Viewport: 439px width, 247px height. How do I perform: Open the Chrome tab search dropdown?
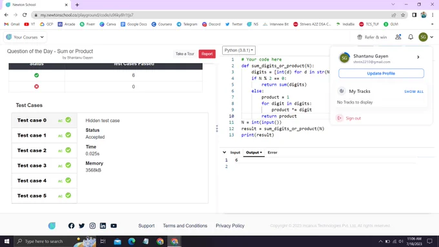(x=393, y=5)
